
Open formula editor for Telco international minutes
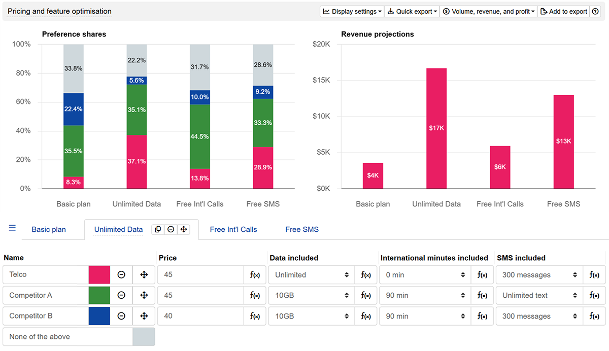(482, 274)
